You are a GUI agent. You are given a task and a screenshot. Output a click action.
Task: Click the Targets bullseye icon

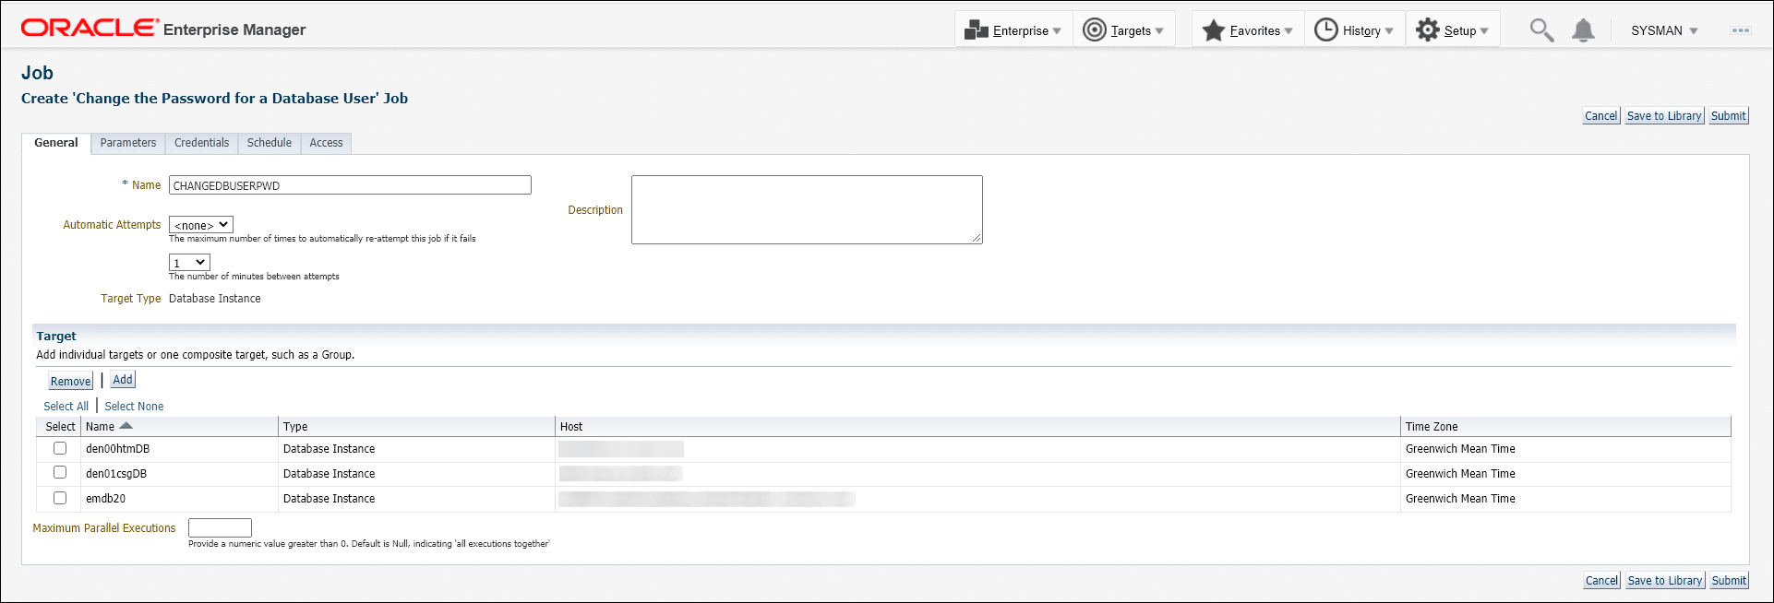(1094, 30)
